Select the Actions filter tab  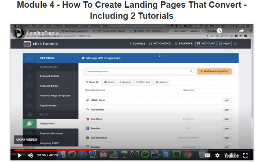pos(162,82)
